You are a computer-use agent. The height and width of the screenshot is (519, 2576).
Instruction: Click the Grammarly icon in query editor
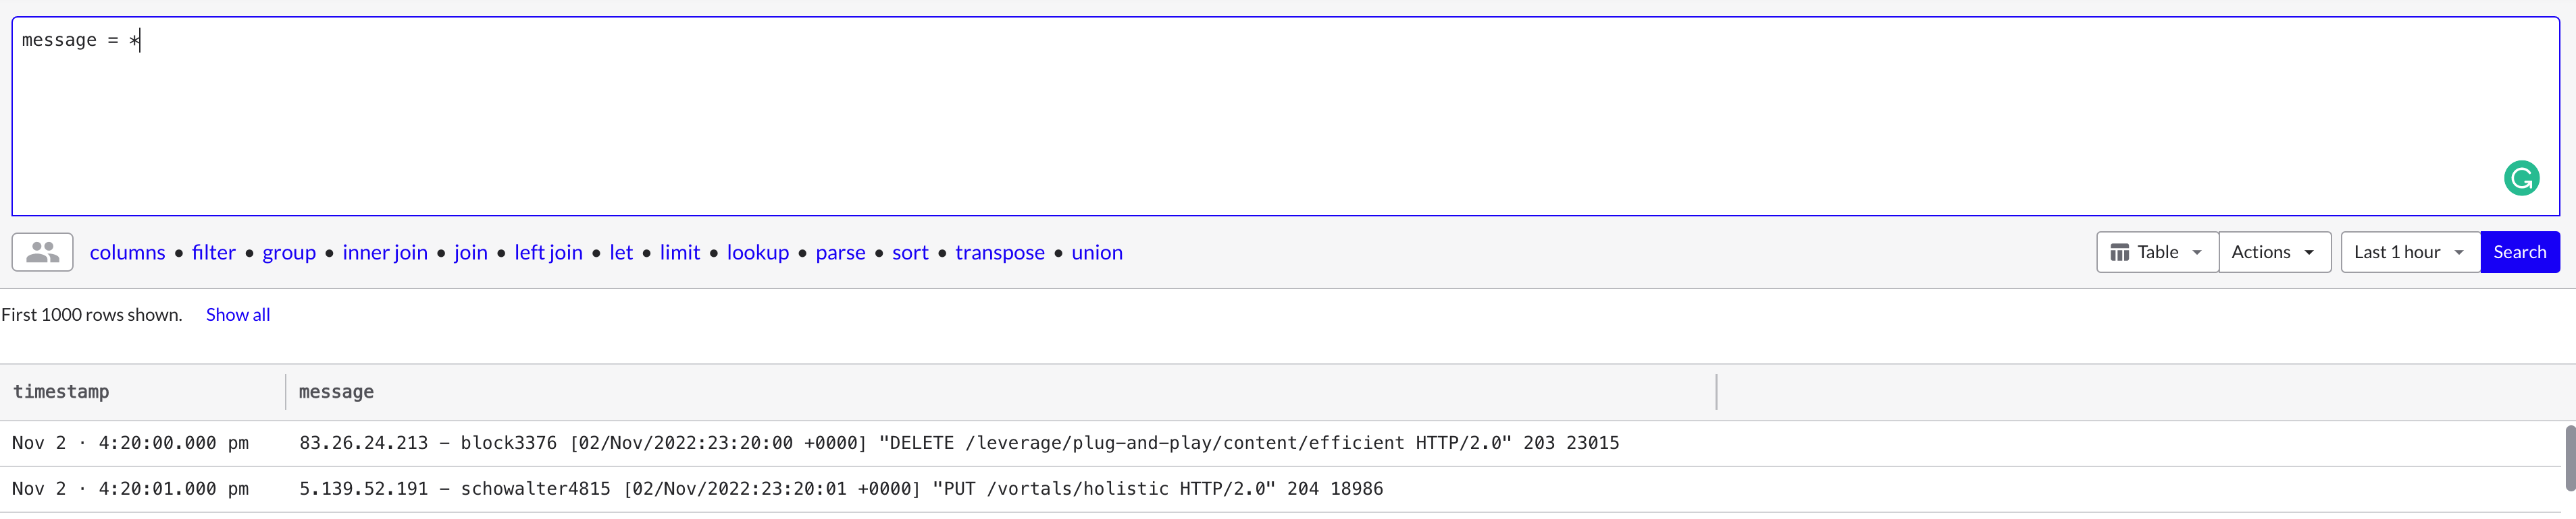pyautogui.click(x=2521, y=179)
